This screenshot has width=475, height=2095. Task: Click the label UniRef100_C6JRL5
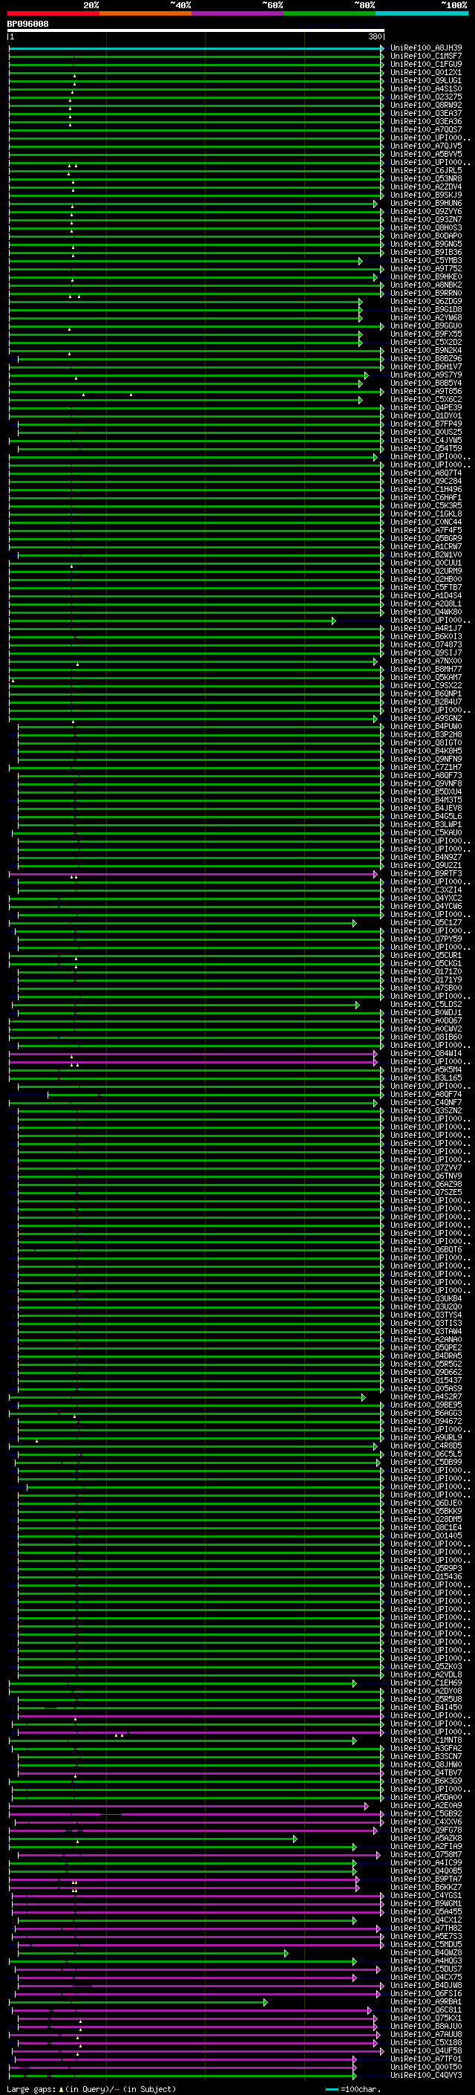point(426,171)
